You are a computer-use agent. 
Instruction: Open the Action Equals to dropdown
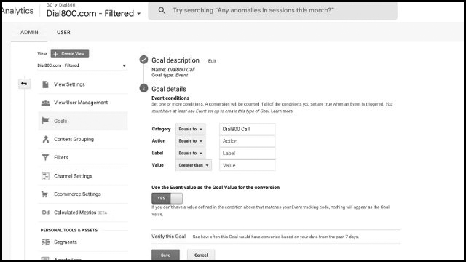[190, 140]
